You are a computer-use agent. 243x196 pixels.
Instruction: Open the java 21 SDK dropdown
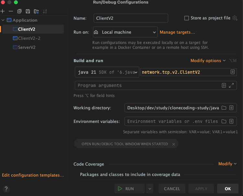tap(107, 72)
